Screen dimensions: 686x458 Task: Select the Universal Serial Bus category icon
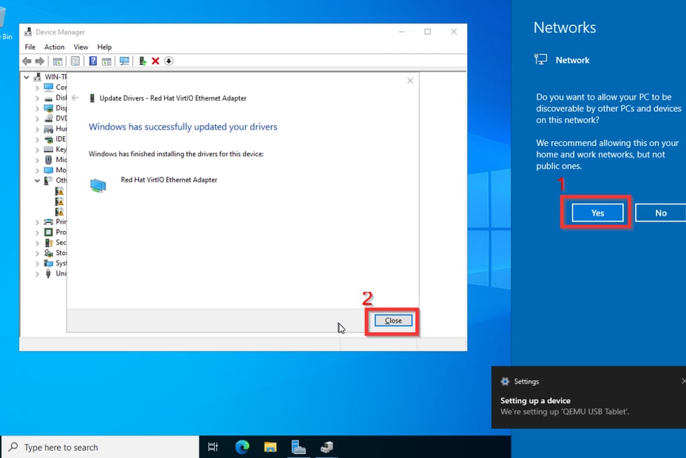pos(48,273)
